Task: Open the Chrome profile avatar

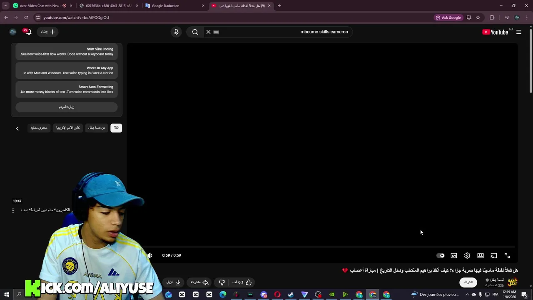Action: click(517, 17)
